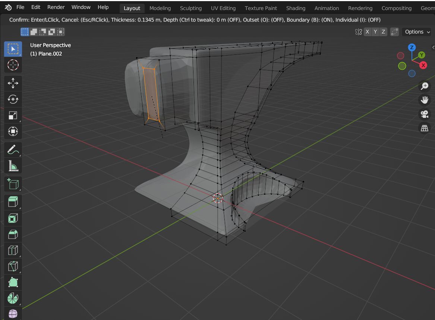435x320 pixels.
Task: Open the Window menu
Action: (81, 7)
